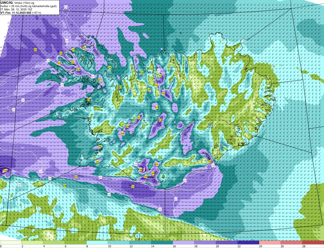
Task: Click the 16–18 lavender legend swatch
Action: click(x=184, y=242)
